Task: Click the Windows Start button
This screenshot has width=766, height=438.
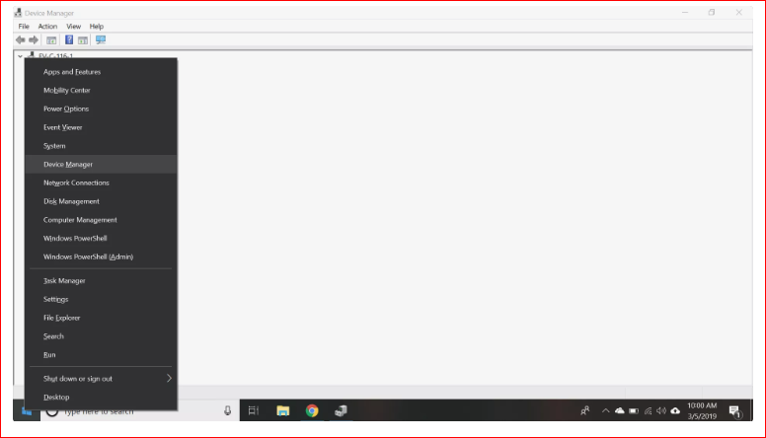Action: [27, 412]
